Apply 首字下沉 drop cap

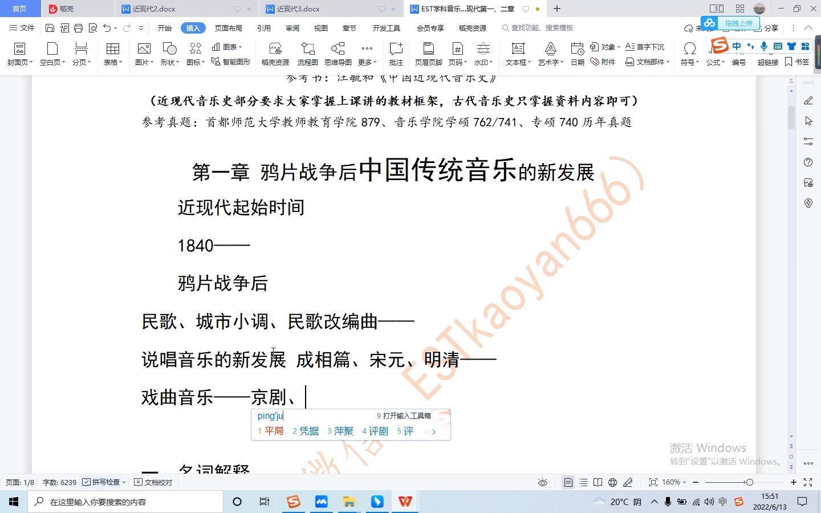[645, 47]
